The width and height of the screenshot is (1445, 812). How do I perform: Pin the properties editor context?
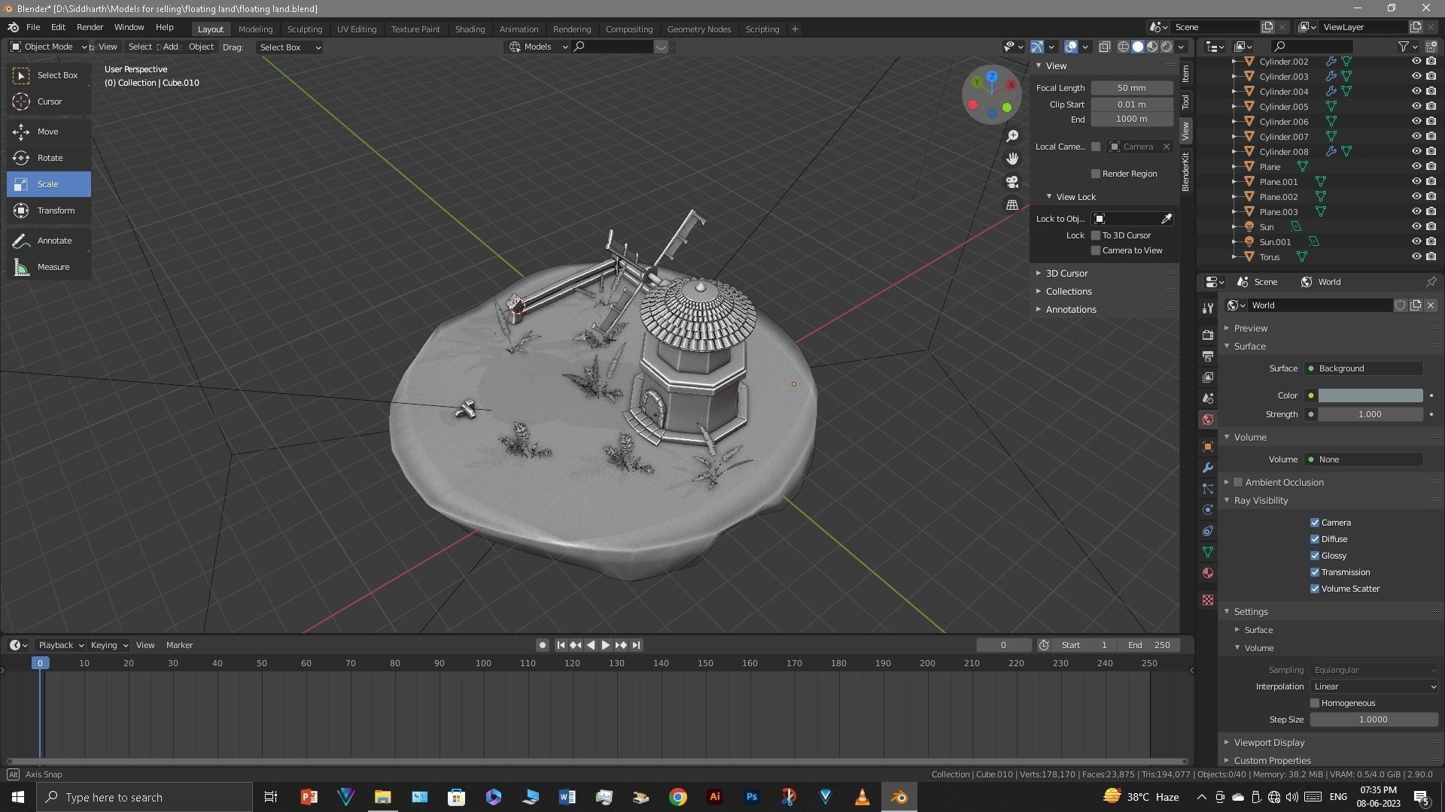[x=1431, y=282]
